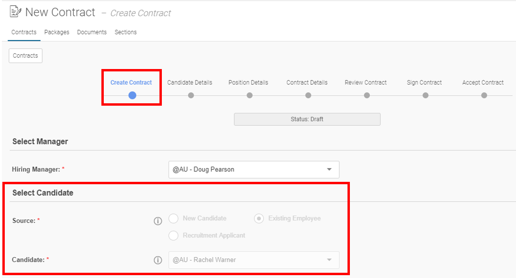516x278 pixels.
Task: Select the New Candidate radio button
Action: 173,218
